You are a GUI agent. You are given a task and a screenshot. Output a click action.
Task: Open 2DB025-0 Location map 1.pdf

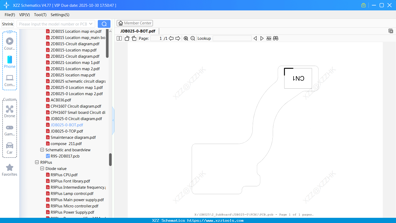77,88
